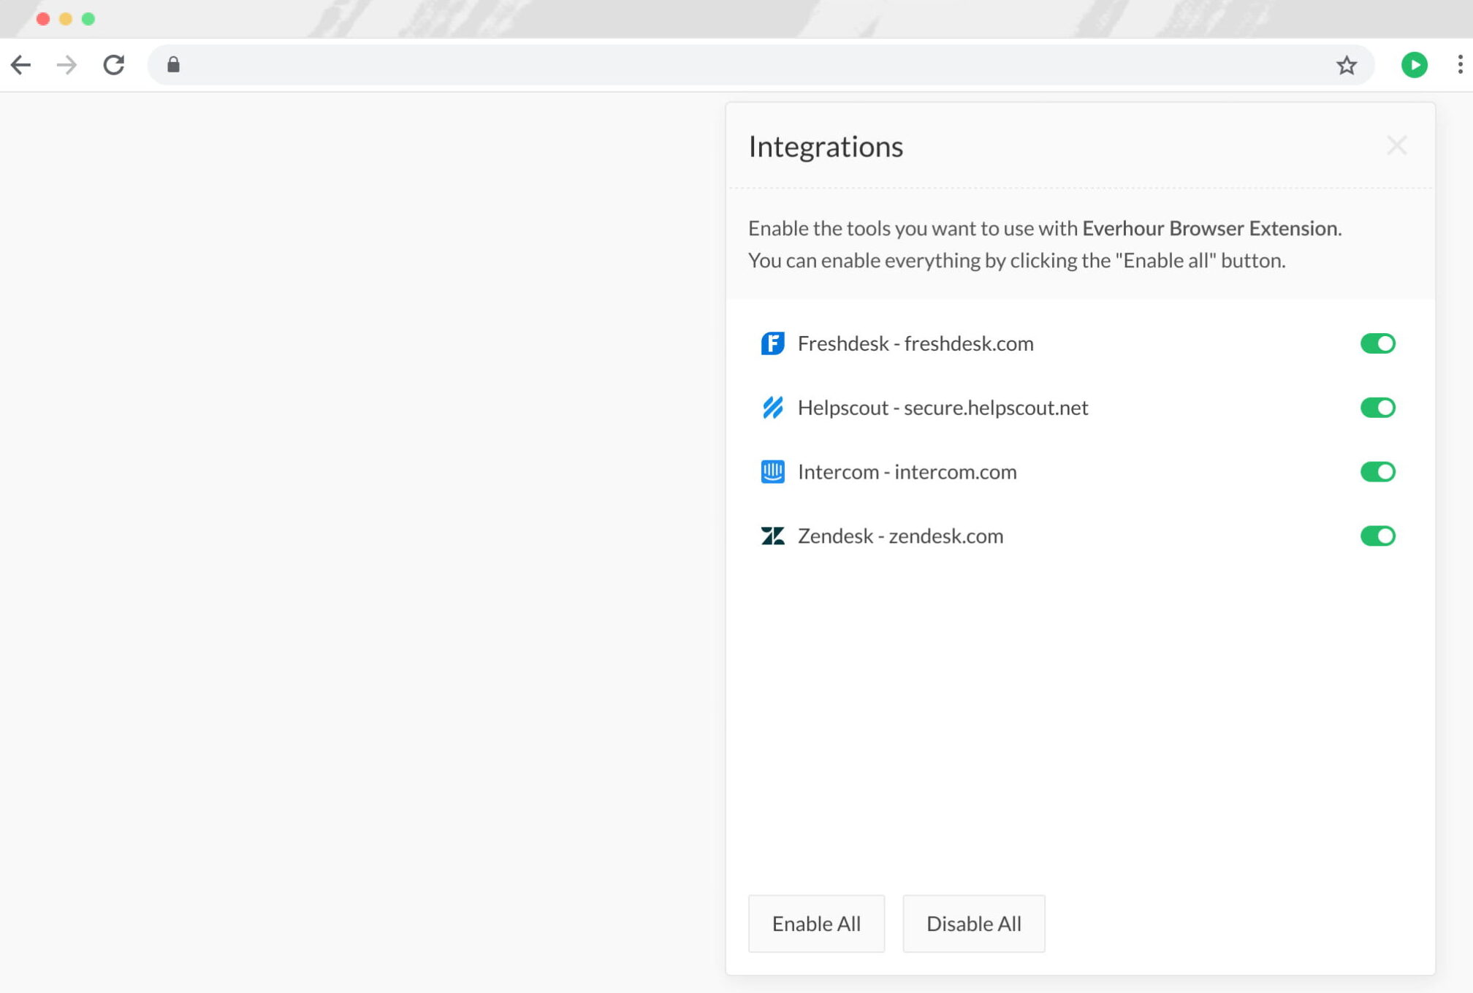The image size is (1473, 993).
Task: Close the Integrations dialog
Action: 1397,145
